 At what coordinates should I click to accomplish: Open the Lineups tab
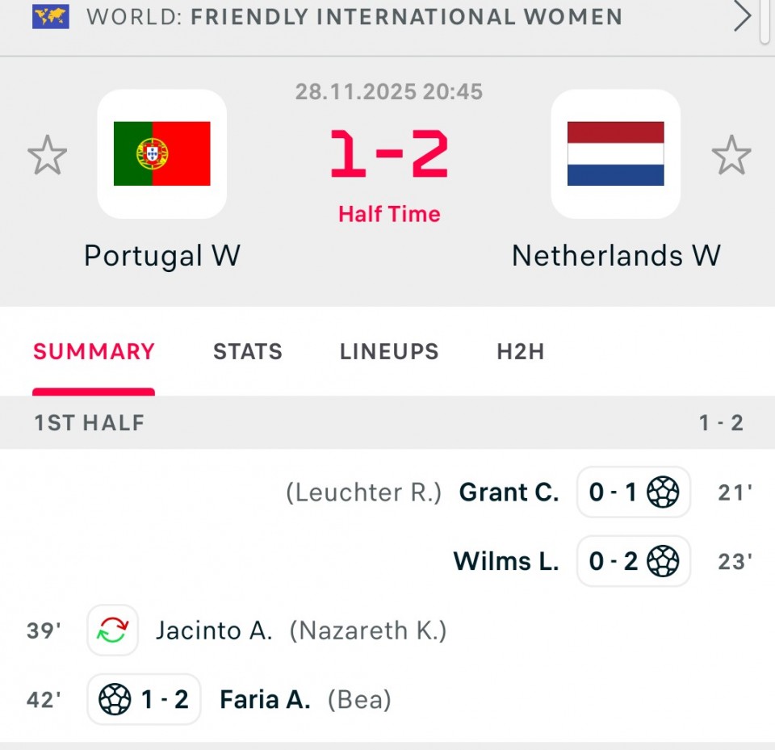click(x=389, y=352)
